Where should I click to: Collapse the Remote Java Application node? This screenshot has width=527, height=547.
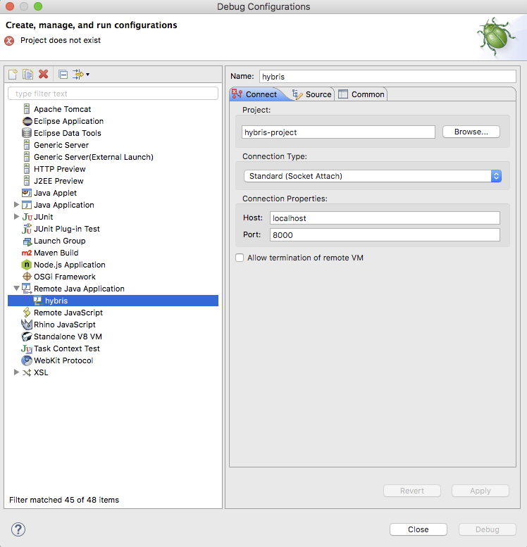coord(16,288)
